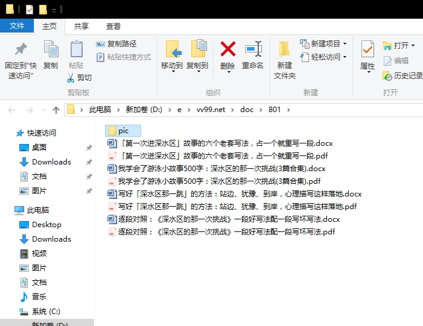
Task: Open the File (文件) tab
Action: pyautogui.click(x=17, y=26)
